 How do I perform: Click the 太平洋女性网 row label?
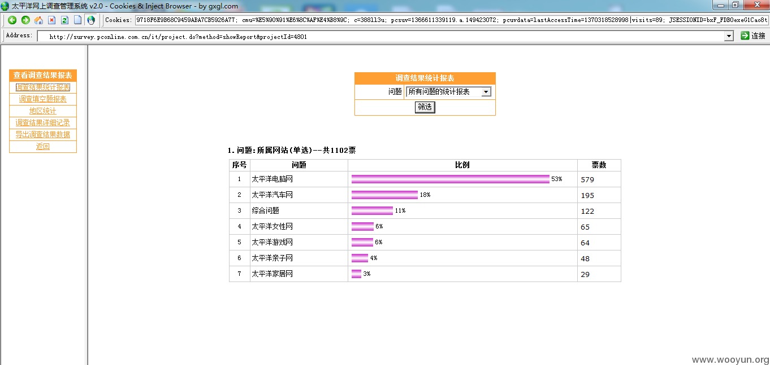click(x=272, y=226)
